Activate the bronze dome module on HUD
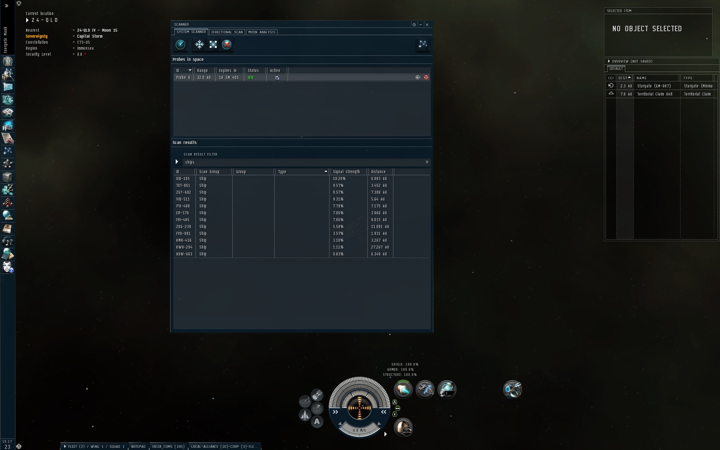 coord(403,427)
